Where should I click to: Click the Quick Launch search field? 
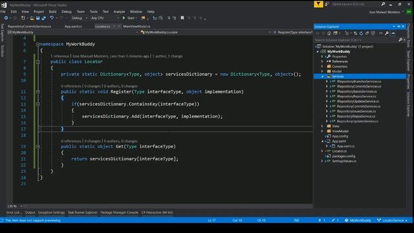tap(356, 4)
